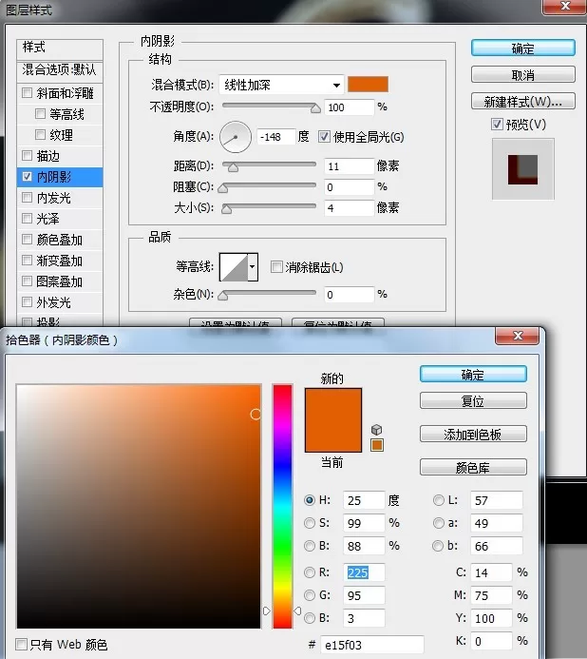587x659 pixels.
Task: Select the 颜色叠加 style label
Action: pos(59,240)
